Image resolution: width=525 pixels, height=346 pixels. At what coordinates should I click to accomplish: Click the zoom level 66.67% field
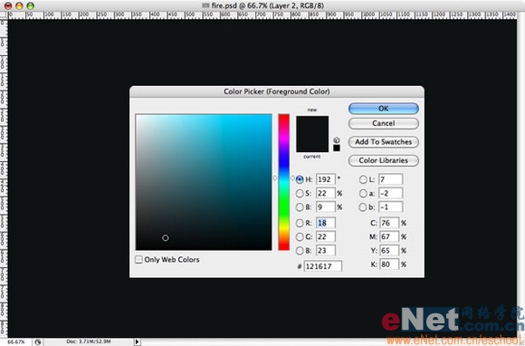click(x=16, y=342)
